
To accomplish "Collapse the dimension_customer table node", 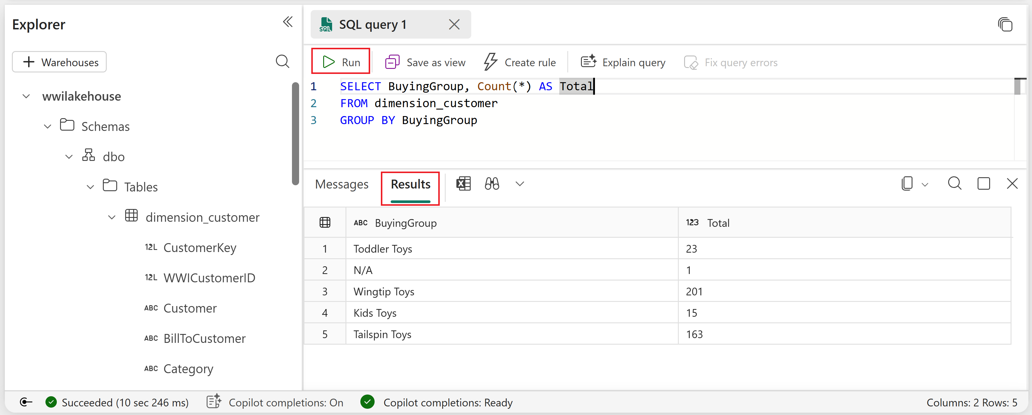I will pos(112,218).
